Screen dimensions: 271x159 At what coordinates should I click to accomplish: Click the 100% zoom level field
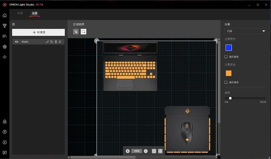[137, 151]
